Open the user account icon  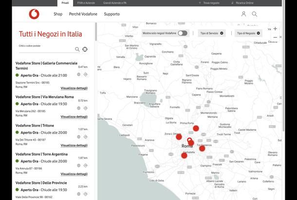(x=243, y=14)
